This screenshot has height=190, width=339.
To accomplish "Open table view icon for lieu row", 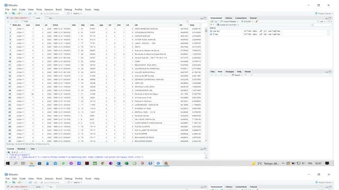I will [x=328, y=34].
